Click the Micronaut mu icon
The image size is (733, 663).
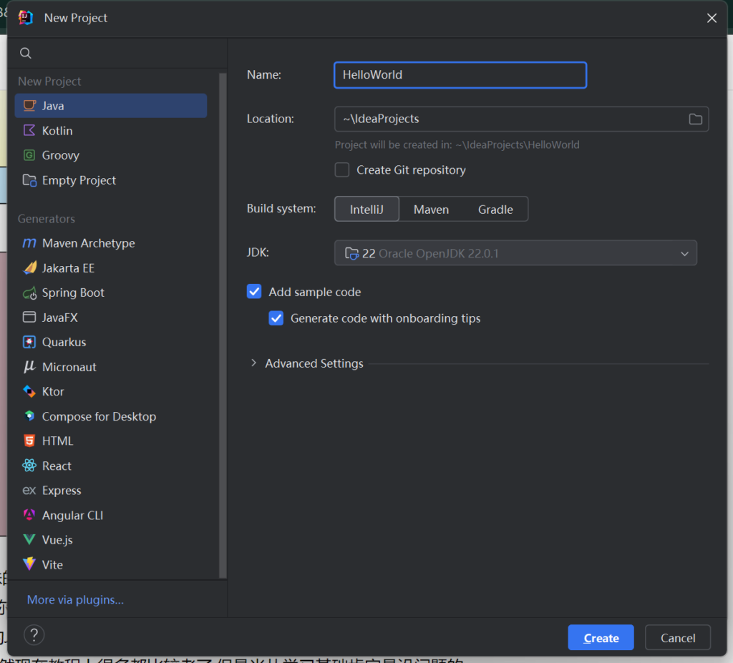coord(29,367)
